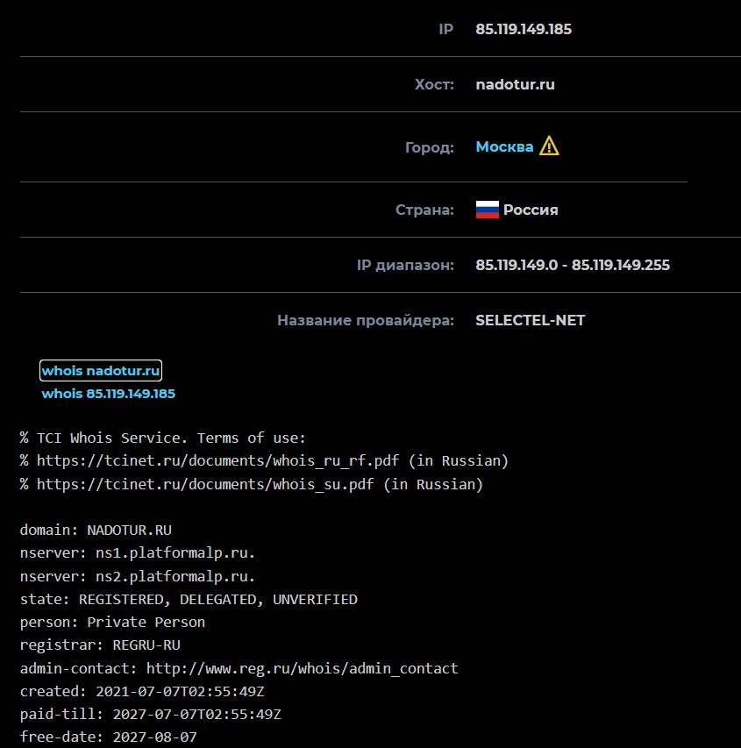The width and height of the screenshot is (741, 748).
Task: Click the IP диапазон: label
Action: pyautogui.click(x=405, y=265)
